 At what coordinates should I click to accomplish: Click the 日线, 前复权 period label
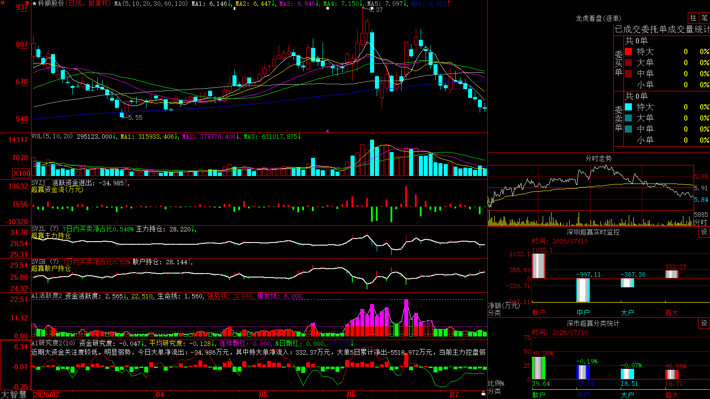click(89, 4)
